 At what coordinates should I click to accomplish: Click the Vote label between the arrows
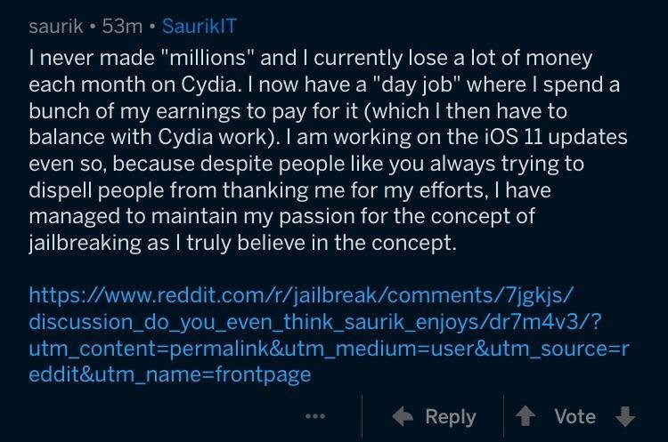point(575,416)
